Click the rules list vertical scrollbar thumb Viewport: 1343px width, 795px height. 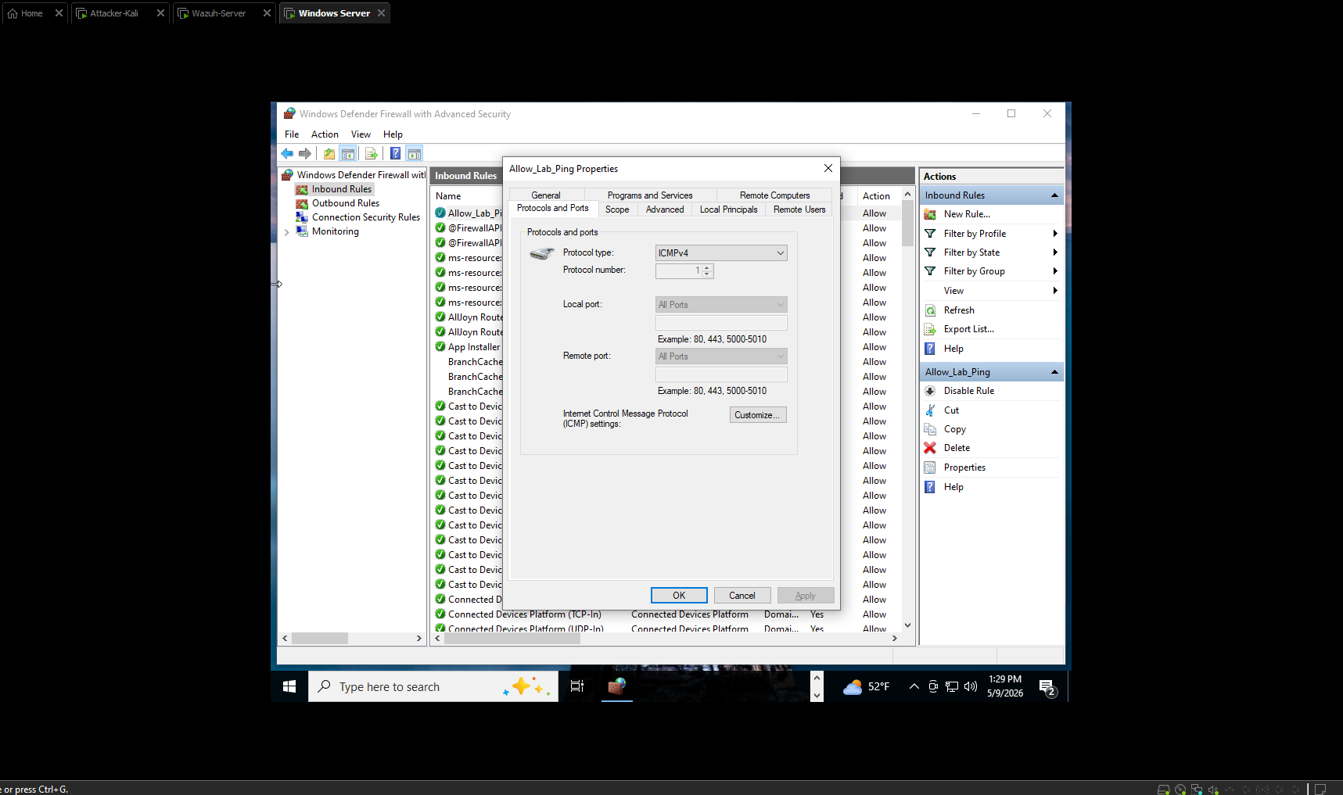(x=907, y=224)
